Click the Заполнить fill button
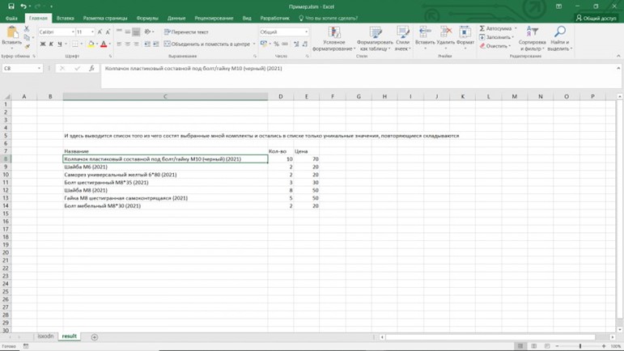The image size is (624, 351). [496, 37]
